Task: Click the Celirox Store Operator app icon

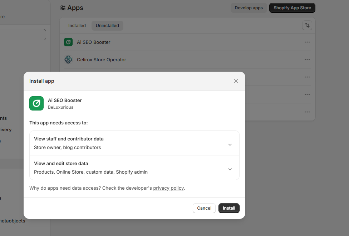Action: 68,60
